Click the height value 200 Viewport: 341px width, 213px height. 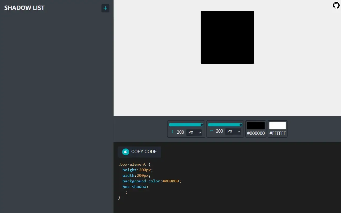pyautogui.click(x=180, y=132)
